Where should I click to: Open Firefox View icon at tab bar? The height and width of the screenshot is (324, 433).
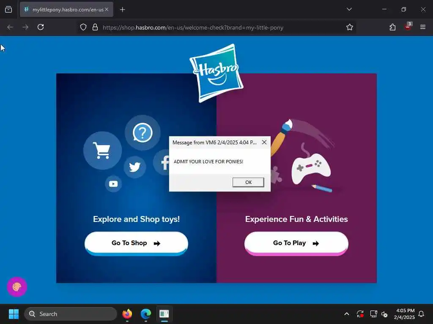point(8,9)
